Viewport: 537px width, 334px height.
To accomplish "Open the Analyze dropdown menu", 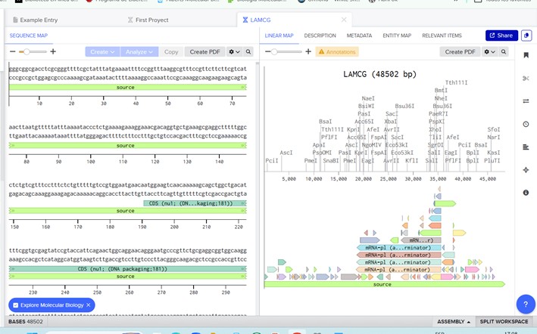I will [x=139, y=52].
